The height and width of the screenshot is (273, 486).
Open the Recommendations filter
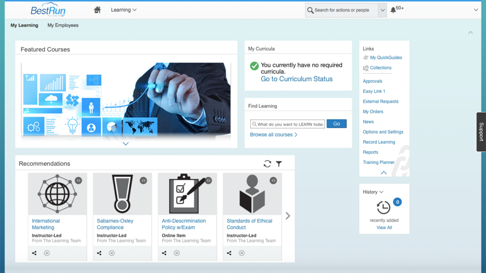(x=279, y=164)
